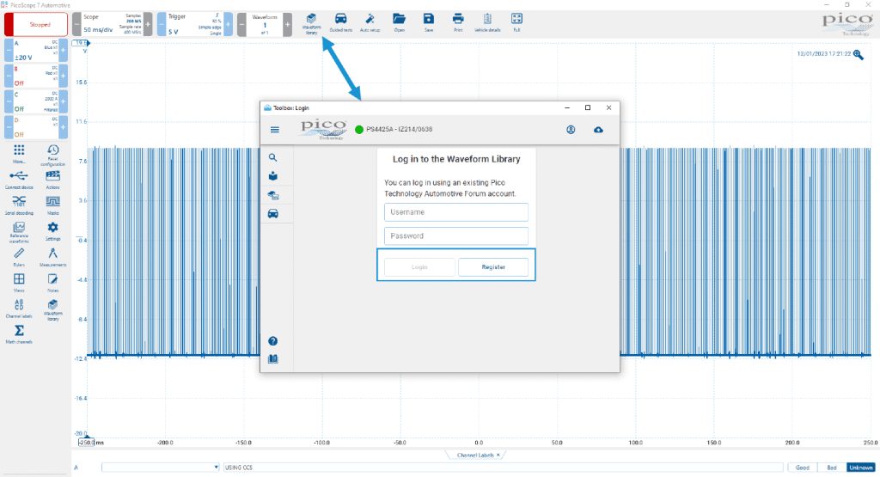880x477 pixels.
Task: Increase the Trigger setting with plus
Action: click(228, 24)
